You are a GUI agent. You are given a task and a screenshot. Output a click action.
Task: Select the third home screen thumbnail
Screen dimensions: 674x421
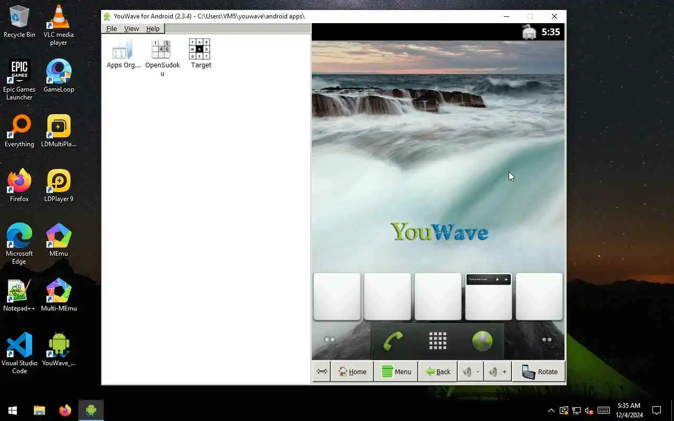click(x=438, y=296)
